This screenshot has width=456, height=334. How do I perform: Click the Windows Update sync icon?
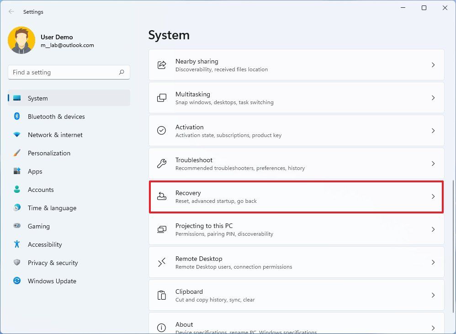[17, 281]
